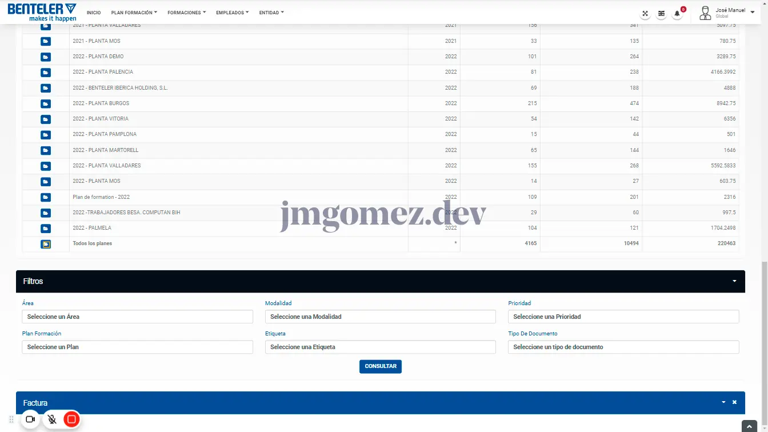Collapse the Filtros panel
The width and height of the screenshot is (768, 432).
click(734, 281)
